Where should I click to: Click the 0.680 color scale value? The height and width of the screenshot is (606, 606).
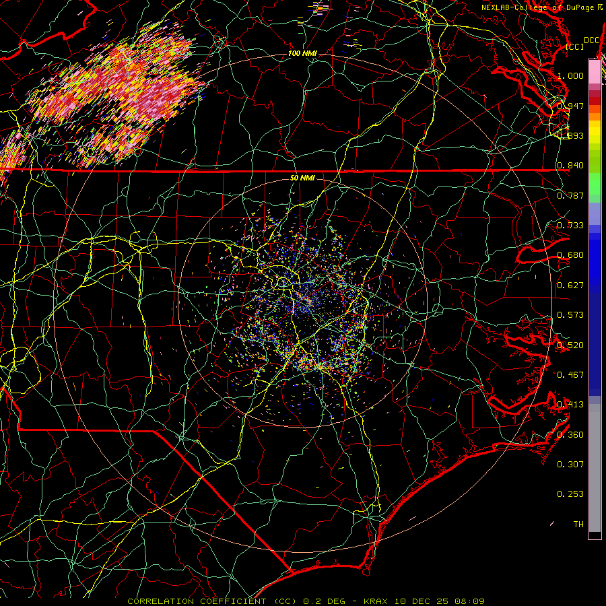[570, 255]
